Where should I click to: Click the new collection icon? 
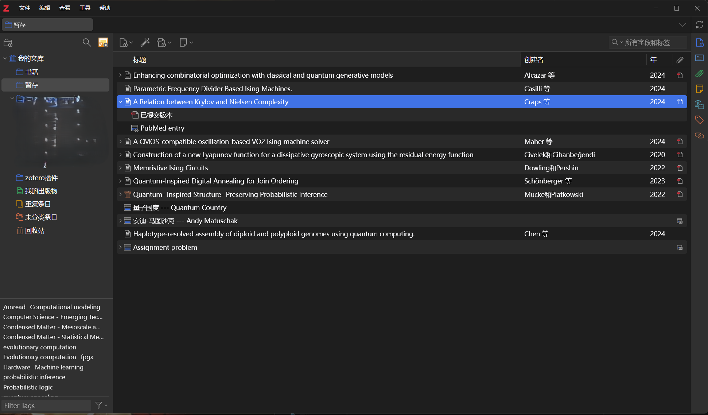(x=8, y=43)
